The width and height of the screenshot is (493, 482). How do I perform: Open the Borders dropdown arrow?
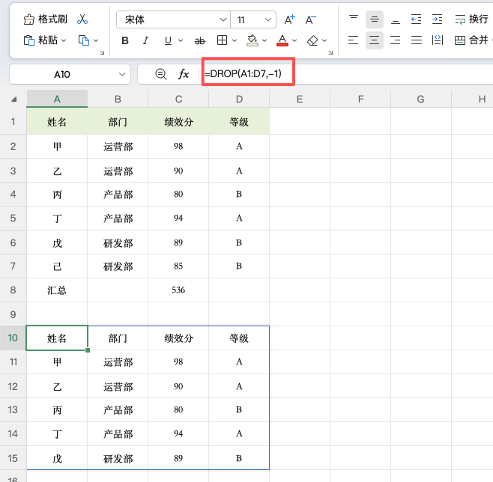point(235,40)
